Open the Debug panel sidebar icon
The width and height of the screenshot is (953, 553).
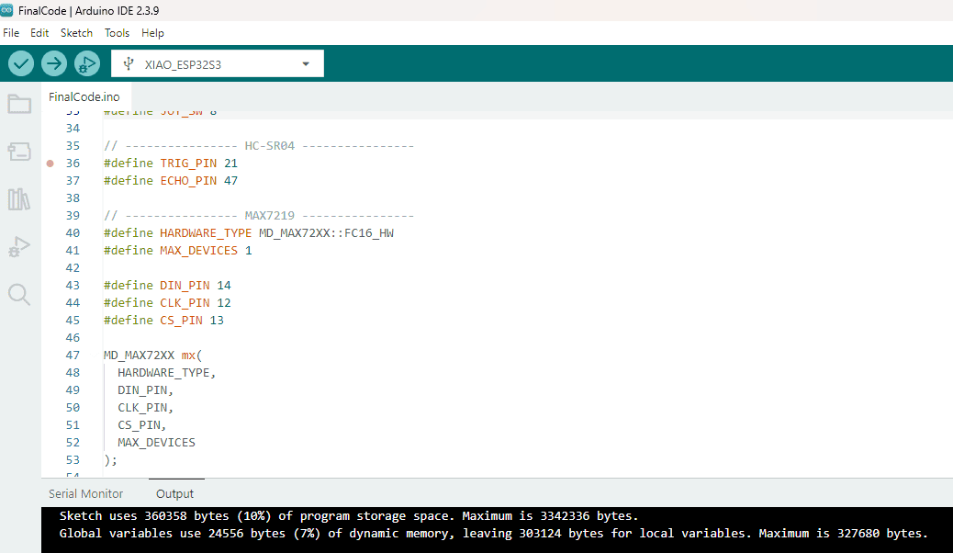(x=19, y=246)
